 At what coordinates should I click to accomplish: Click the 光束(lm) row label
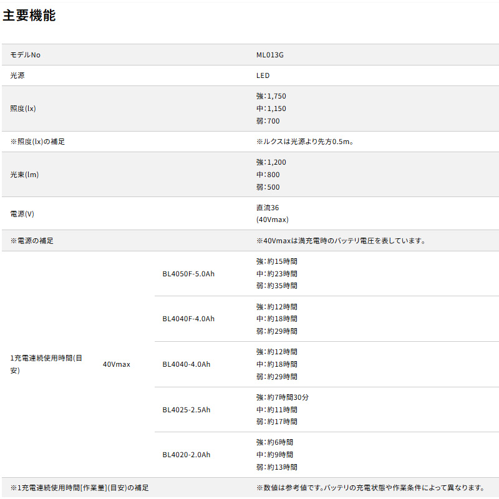click(x=24, y=175)
